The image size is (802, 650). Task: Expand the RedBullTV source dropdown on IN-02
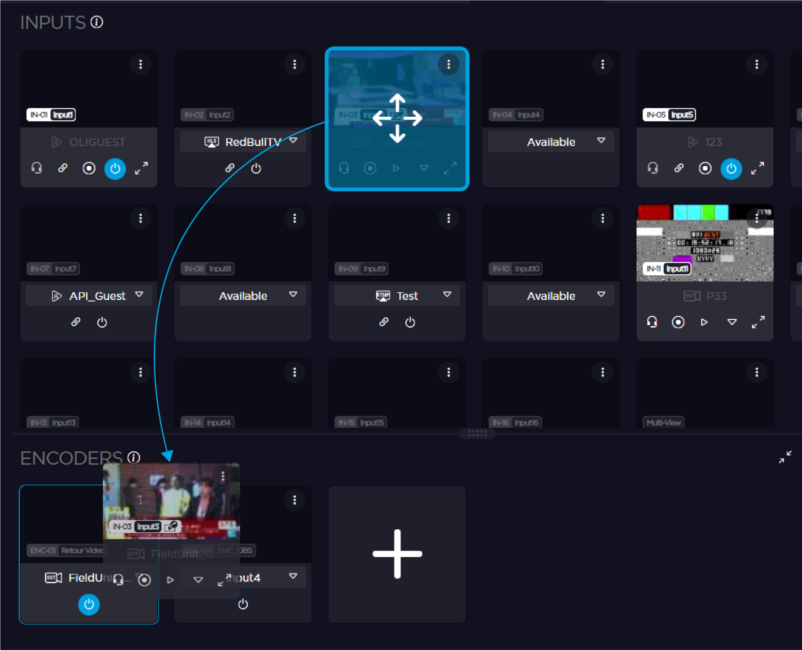coord(294,141)
